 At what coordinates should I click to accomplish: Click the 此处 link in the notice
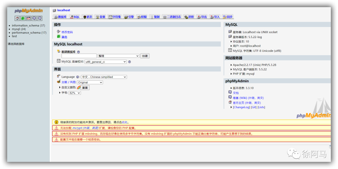point(125,122)
